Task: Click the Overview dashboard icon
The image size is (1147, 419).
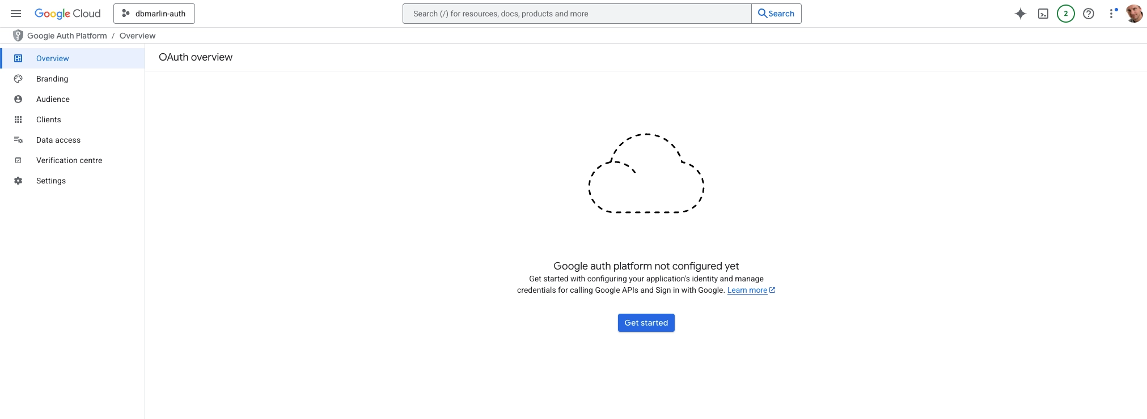Action: click(18, 58)
